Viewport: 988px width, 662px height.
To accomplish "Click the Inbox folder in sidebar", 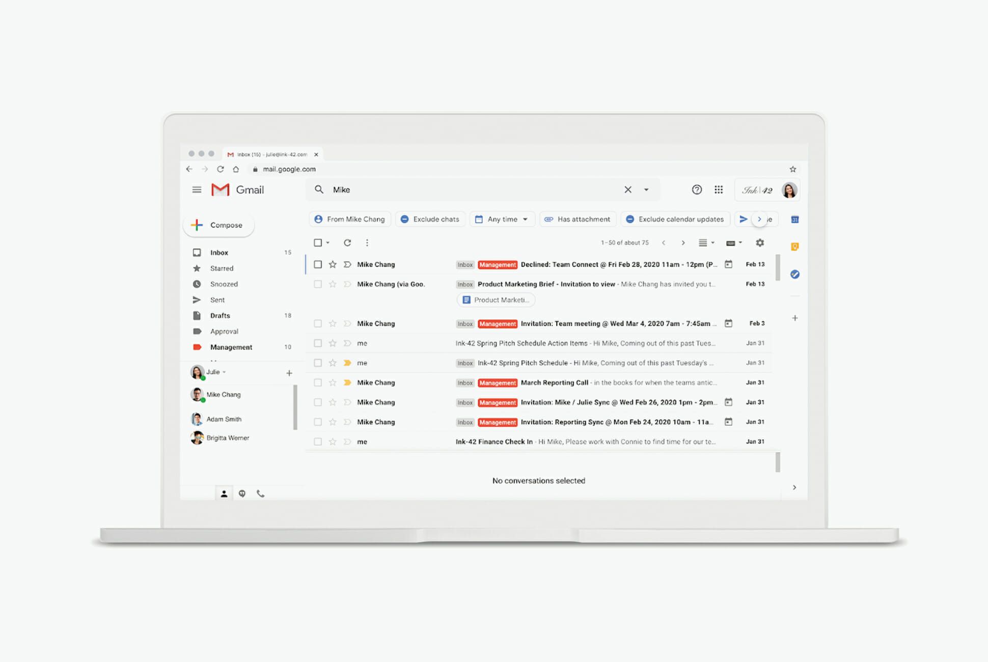I will pyautogui.click(x=218, y=252).
